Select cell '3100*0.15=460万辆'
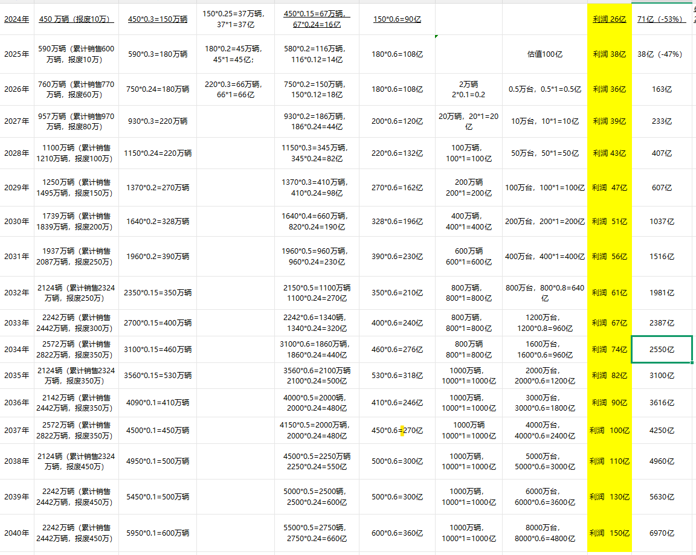Screen dimensions: 696x555 pos(158,350)
